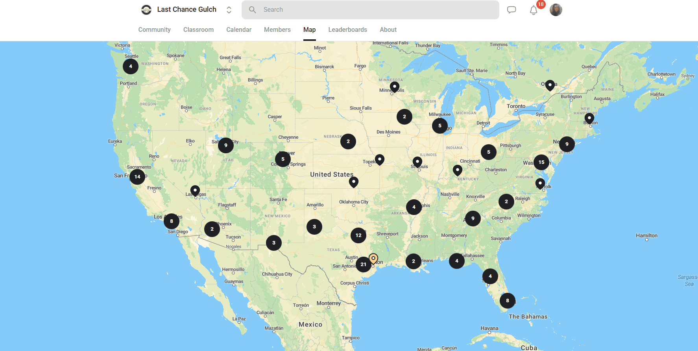Open the chat messages icon
This screenshot has width=698, height=351.
511,10
